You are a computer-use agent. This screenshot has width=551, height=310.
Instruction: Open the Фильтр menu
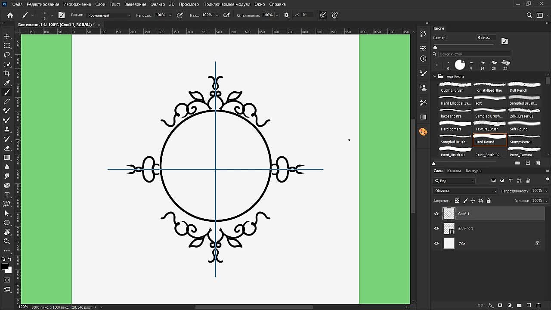pyautogui.click(x=158, y=4)
